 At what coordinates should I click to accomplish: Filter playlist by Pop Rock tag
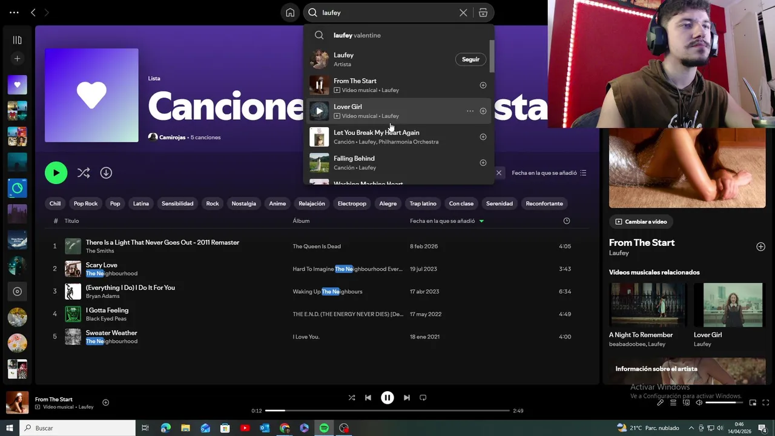[85, 203]
